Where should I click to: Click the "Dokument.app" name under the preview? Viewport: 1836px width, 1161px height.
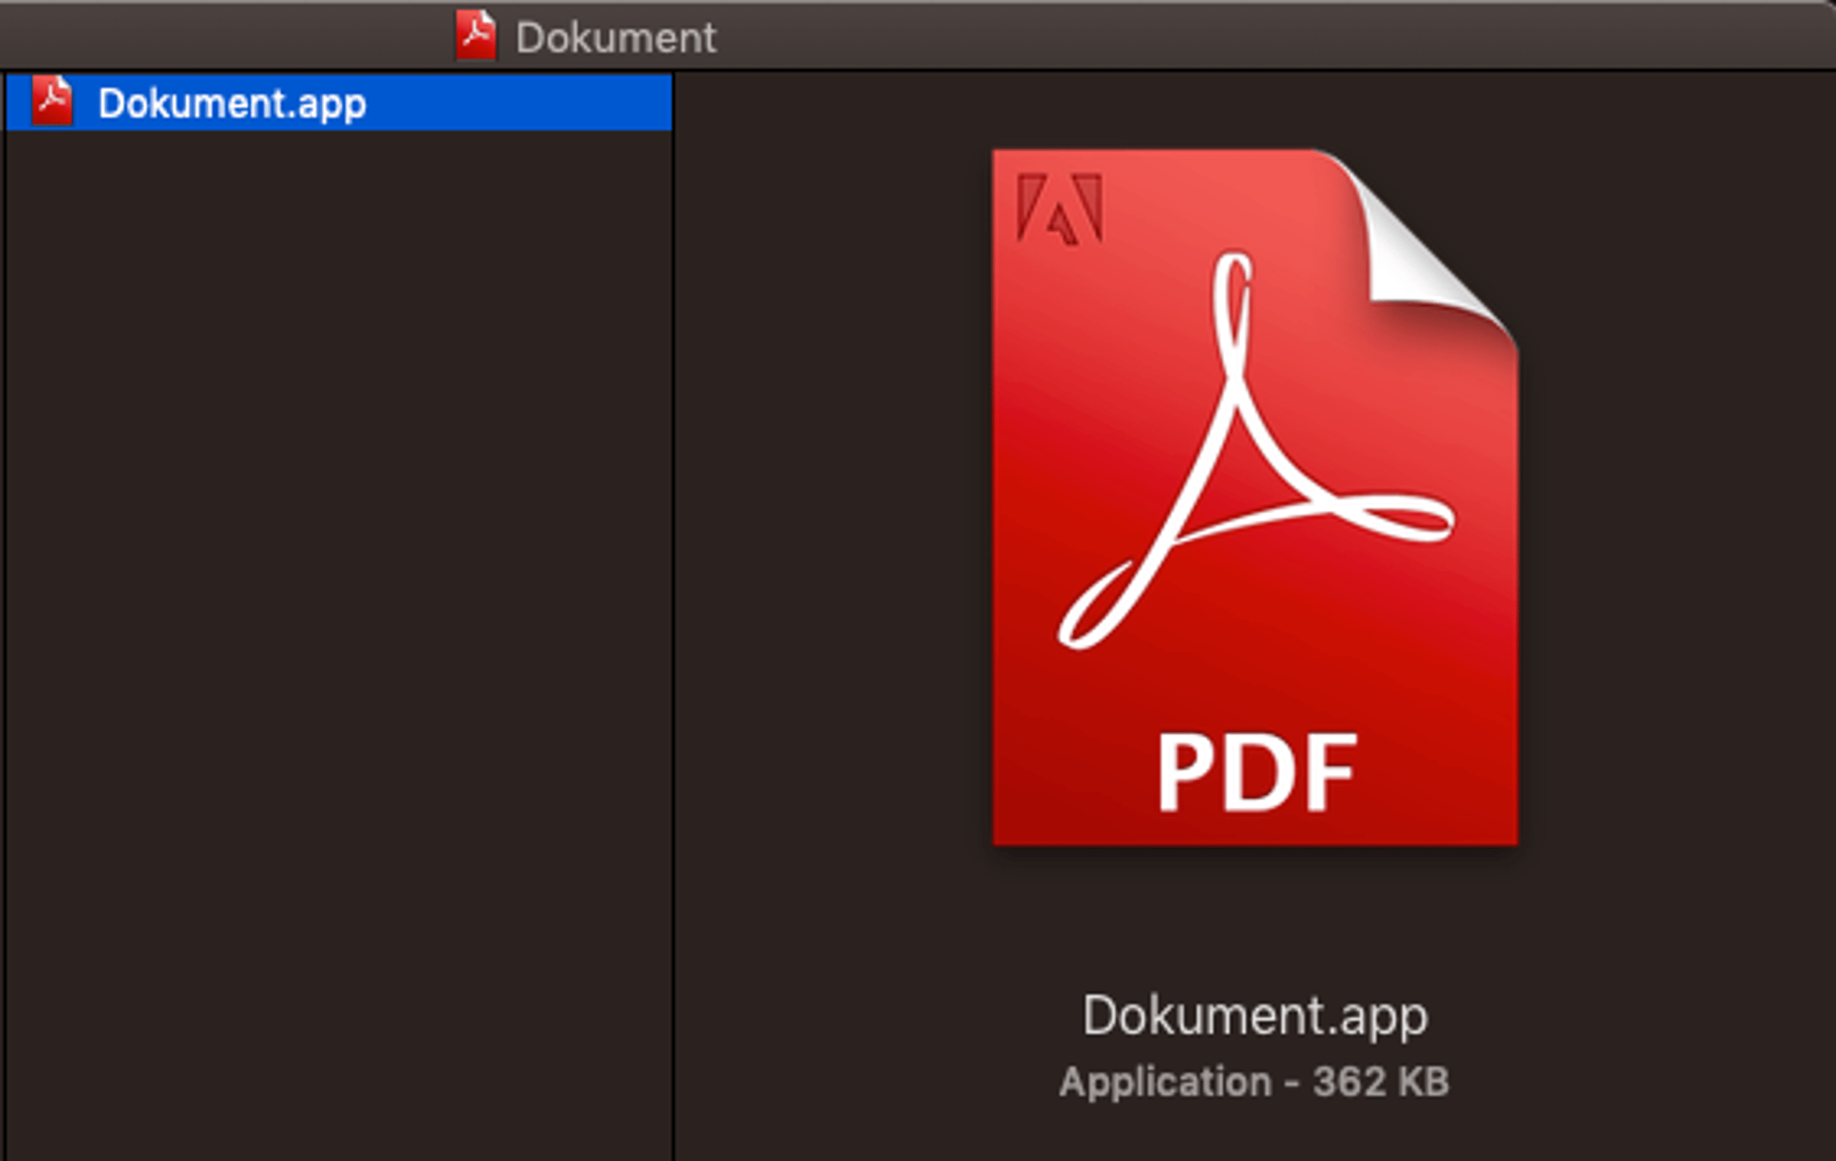coord(1255,1016)
